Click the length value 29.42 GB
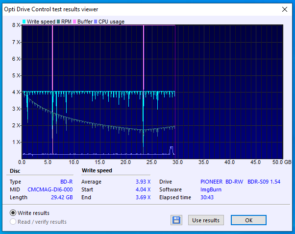The image size is (295, 234). (62, 197)
